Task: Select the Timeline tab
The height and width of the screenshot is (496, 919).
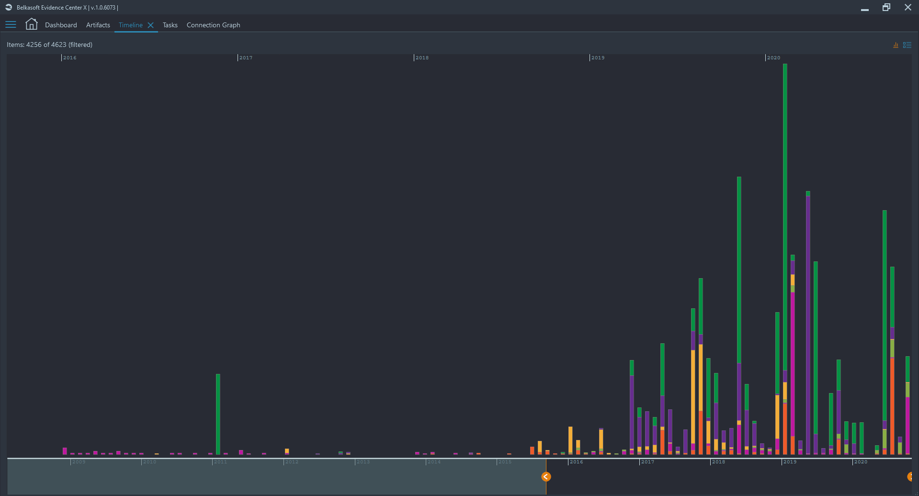Action: coord(131,25)
